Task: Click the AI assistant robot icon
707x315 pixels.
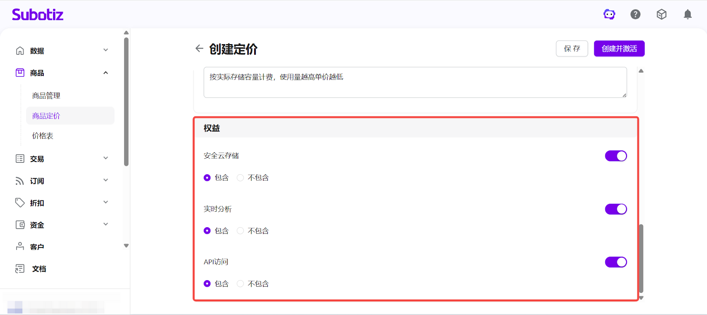Action: [x=609, y=15]
